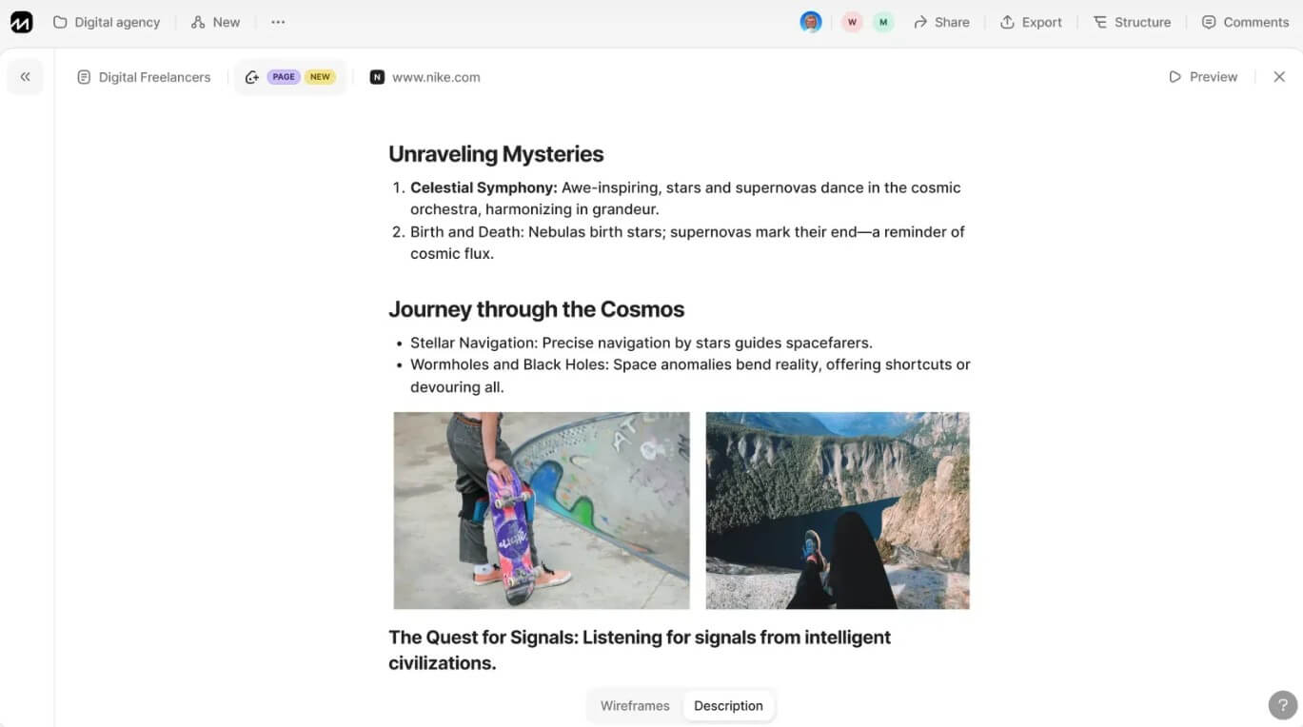
Task: Click the Birth and Death list item
Action: click(687, 243)
